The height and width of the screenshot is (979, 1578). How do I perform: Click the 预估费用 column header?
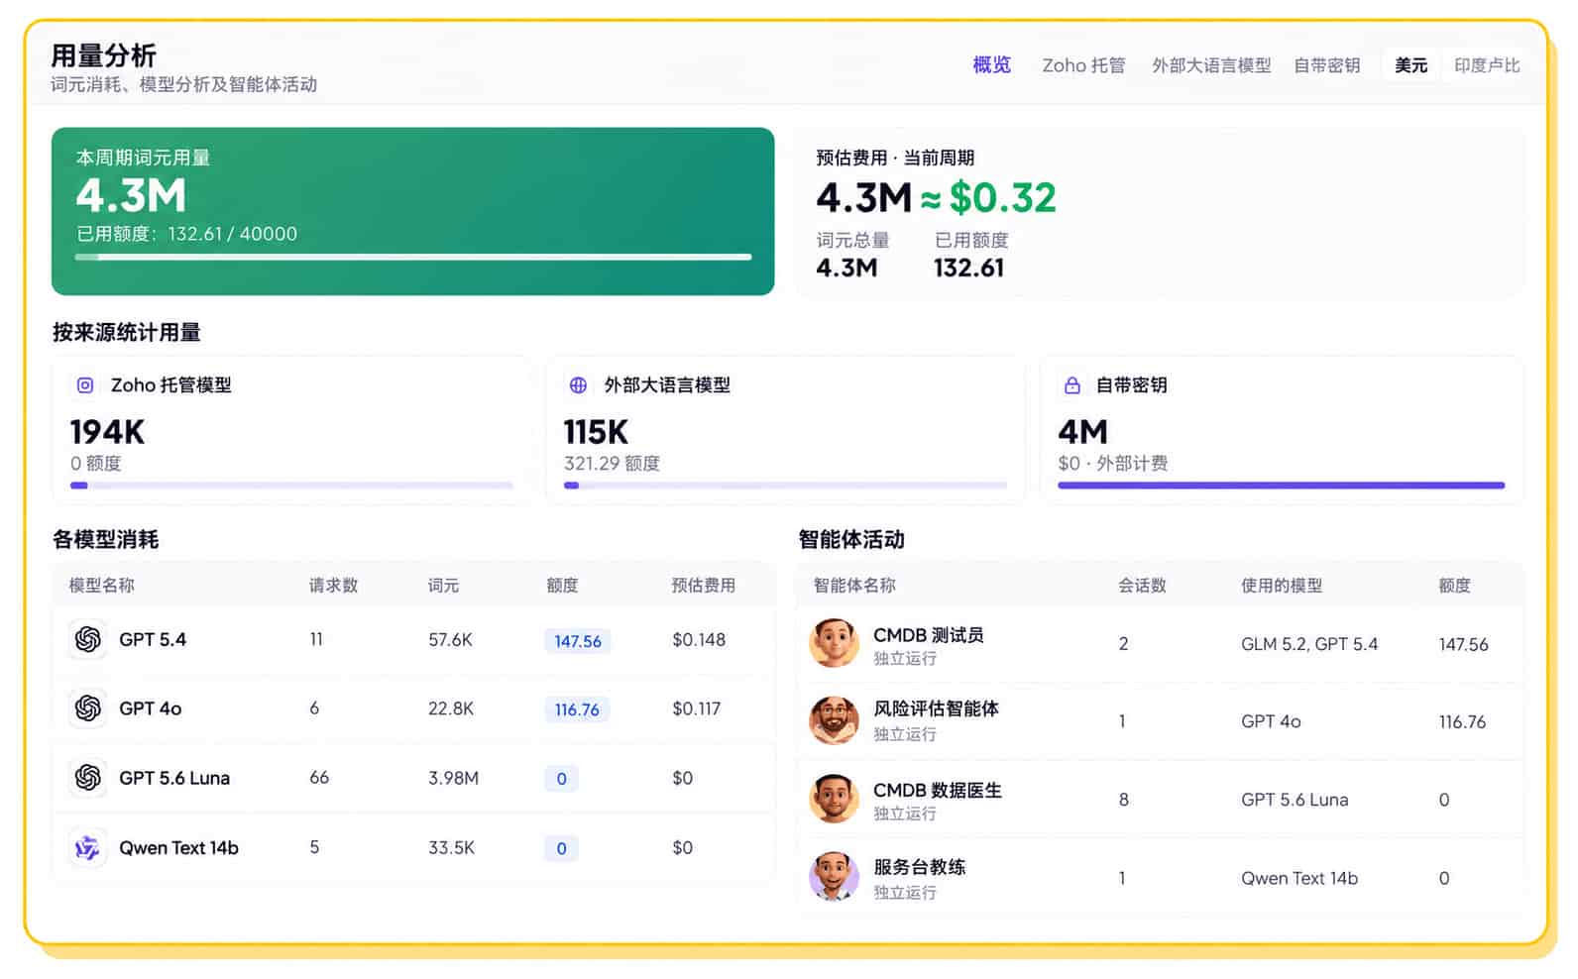point(703,586)
